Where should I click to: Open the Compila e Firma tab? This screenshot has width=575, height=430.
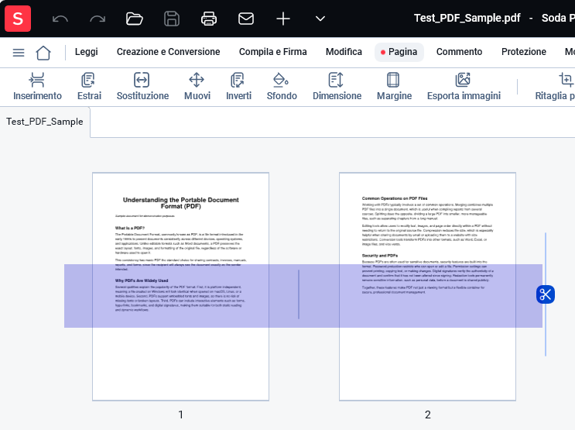pos(273,52)
